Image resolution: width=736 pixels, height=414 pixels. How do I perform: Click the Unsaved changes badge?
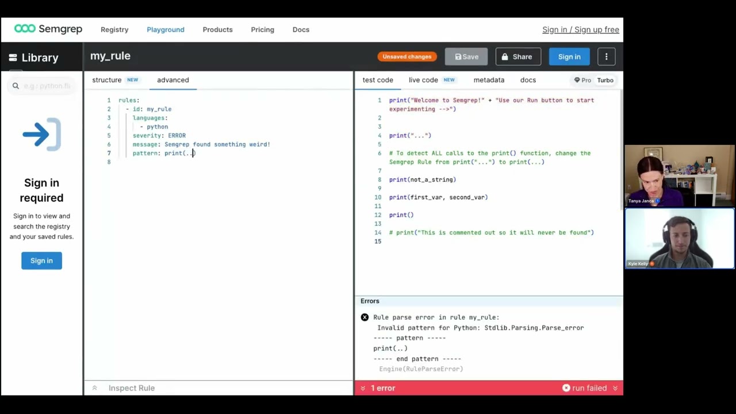point(407,56)
